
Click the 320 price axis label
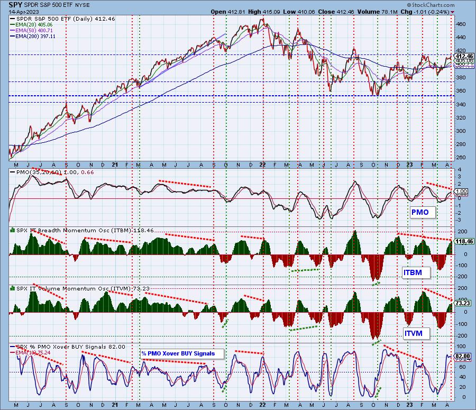tap(461, 117)
